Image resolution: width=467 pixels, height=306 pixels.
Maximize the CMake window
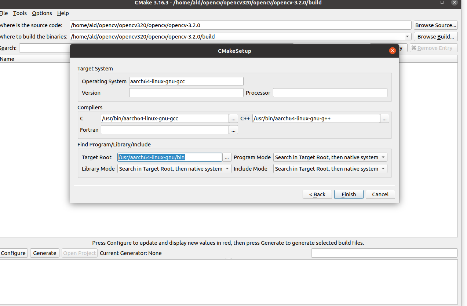coord(442,3)
